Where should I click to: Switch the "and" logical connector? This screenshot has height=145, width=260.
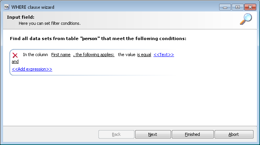(15, 62)
